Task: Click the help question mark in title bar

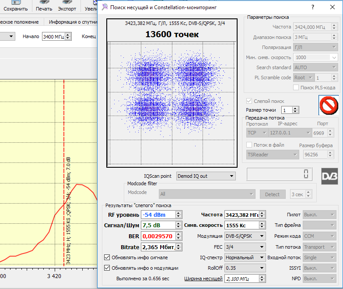Action: [312, 7]
